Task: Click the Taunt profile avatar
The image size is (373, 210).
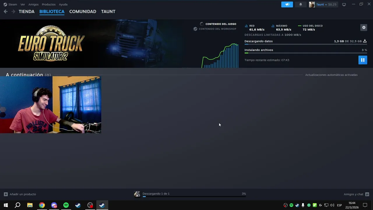Action: (x=312, y=4)
